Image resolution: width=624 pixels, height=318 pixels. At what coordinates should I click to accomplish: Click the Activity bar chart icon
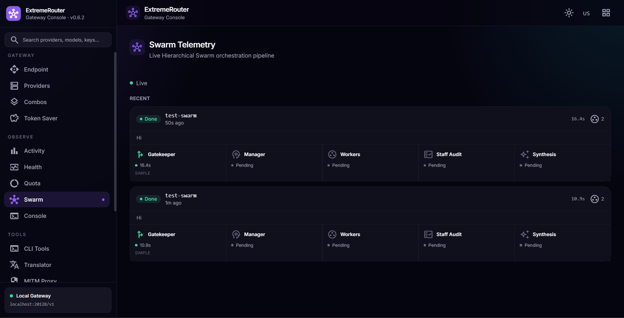(x=14, y=151)
